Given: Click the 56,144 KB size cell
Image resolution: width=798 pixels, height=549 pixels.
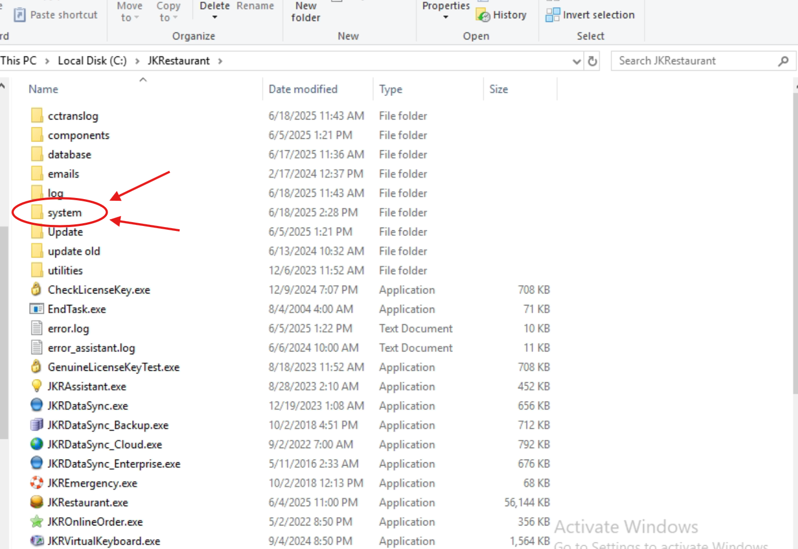Looking at the screenshot, I should [x=527, y=502].
